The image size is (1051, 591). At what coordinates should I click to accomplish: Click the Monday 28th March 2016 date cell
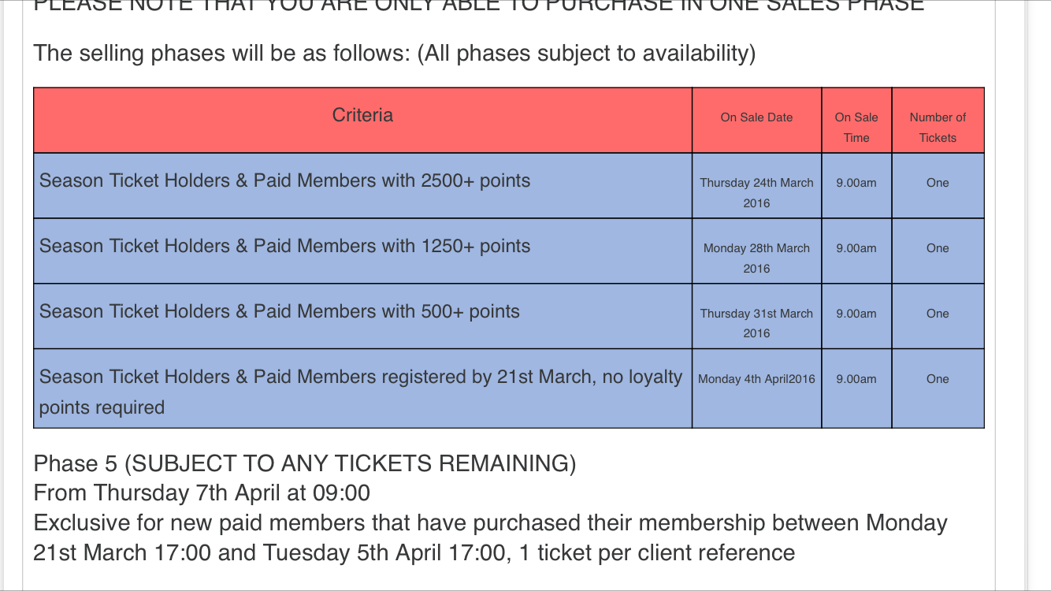(x=756, y=258)
